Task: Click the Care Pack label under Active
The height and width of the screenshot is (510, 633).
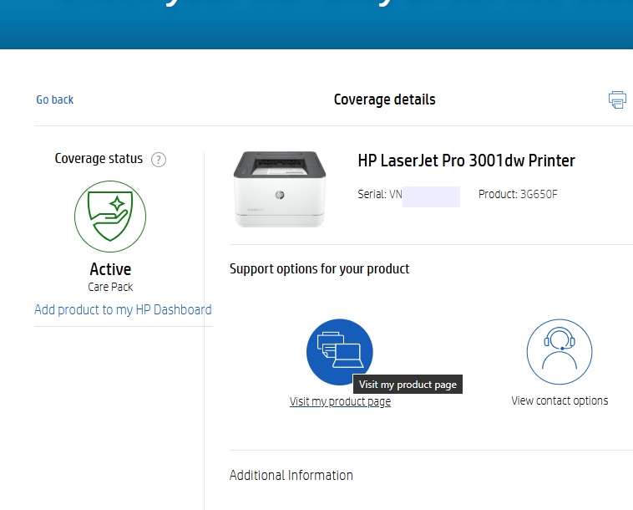Action: point(110,287)
